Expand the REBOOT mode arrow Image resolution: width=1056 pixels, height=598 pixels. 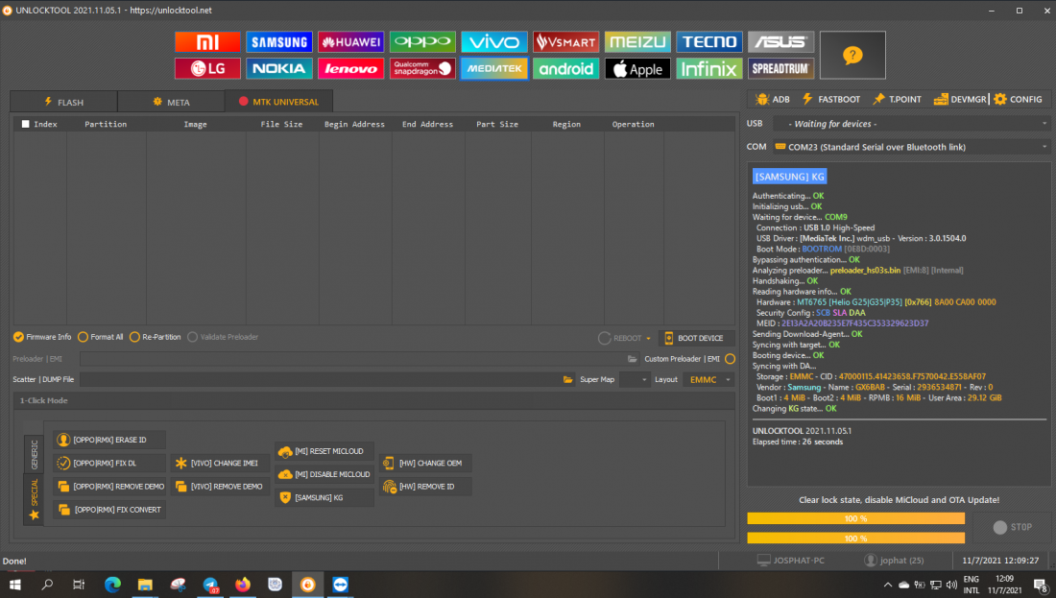[x=649, y=339]
